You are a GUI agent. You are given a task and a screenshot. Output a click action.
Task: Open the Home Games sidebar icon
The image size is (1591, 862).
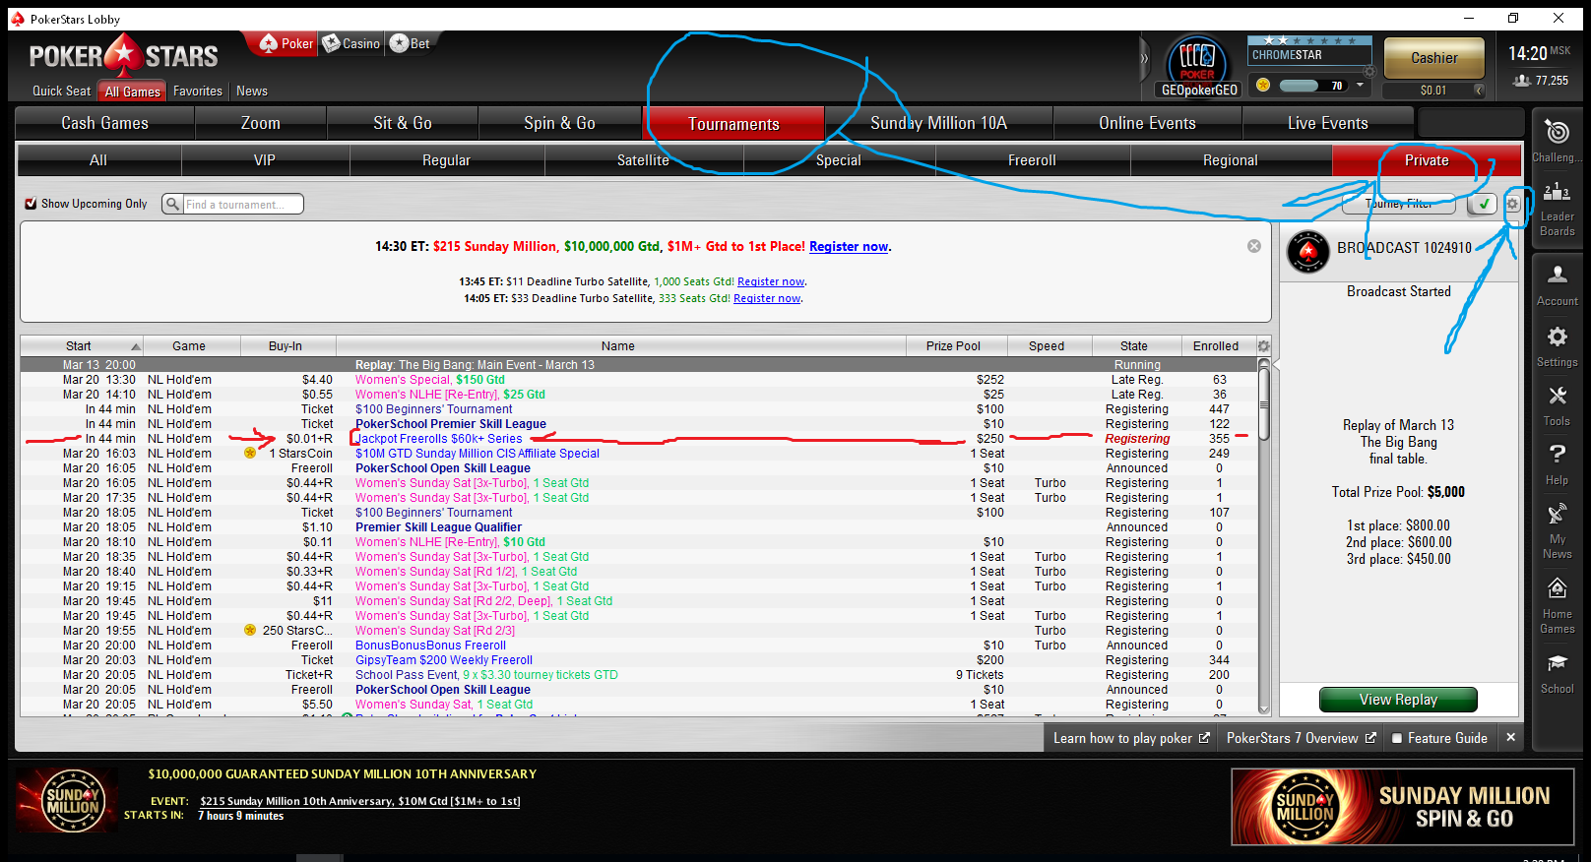[x=1557, y=605]
